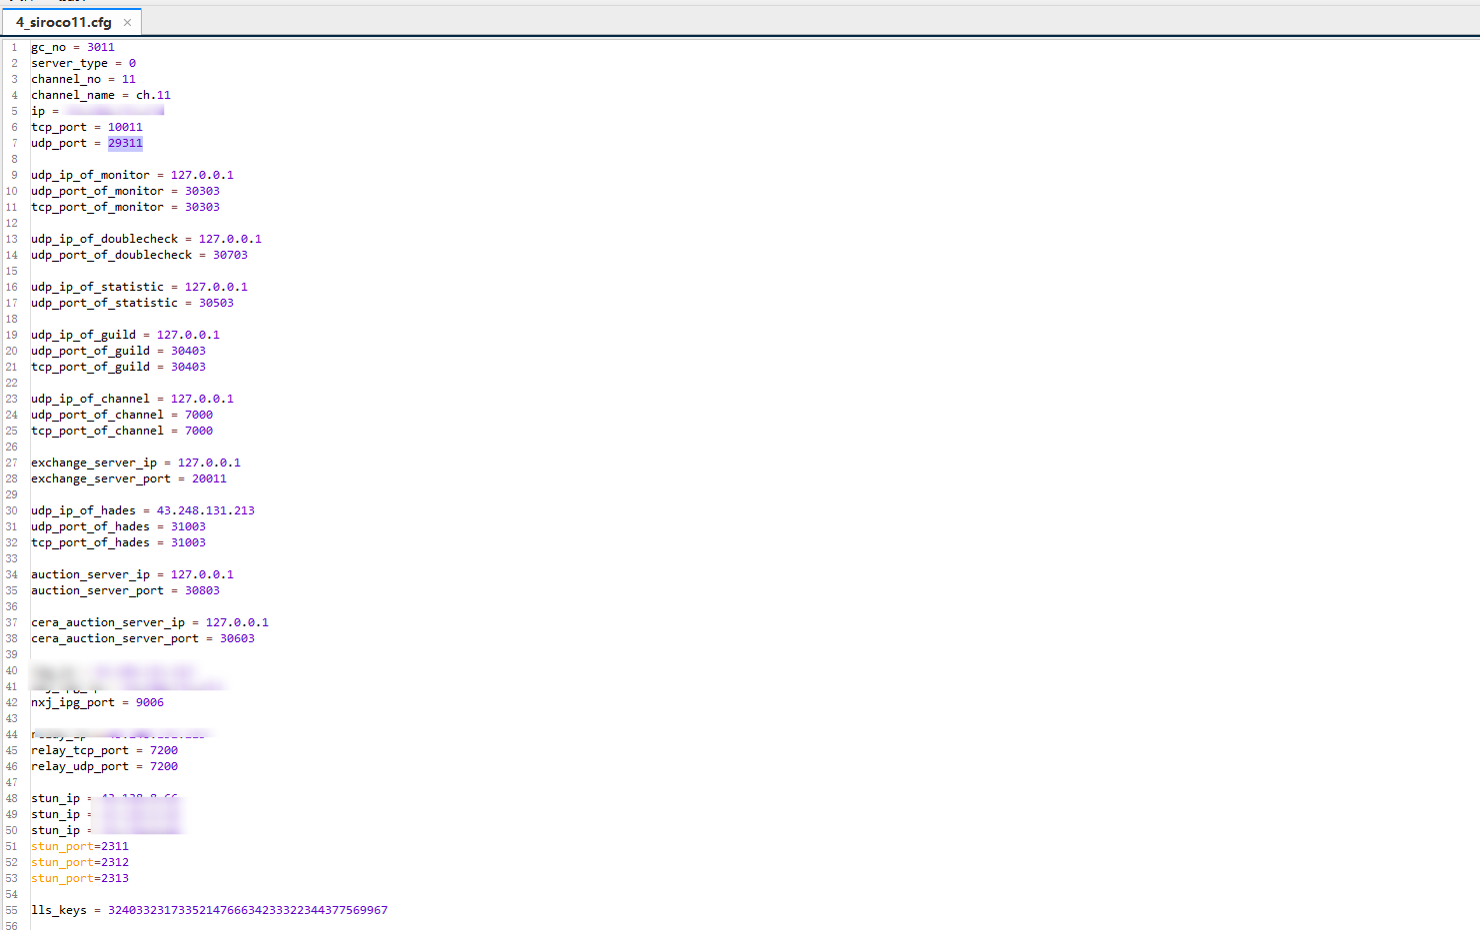Click the tcp_port value 10011
1480x930 pixels.
pos(125,127)
